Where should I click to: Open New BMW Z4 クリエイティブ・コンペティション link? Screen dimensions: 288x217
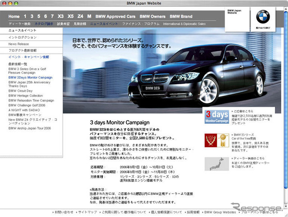[x=33, y=121]
